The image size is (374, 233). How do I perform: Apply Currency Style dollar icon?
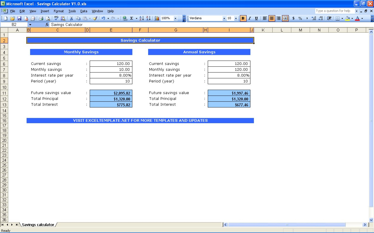[293, 18]
